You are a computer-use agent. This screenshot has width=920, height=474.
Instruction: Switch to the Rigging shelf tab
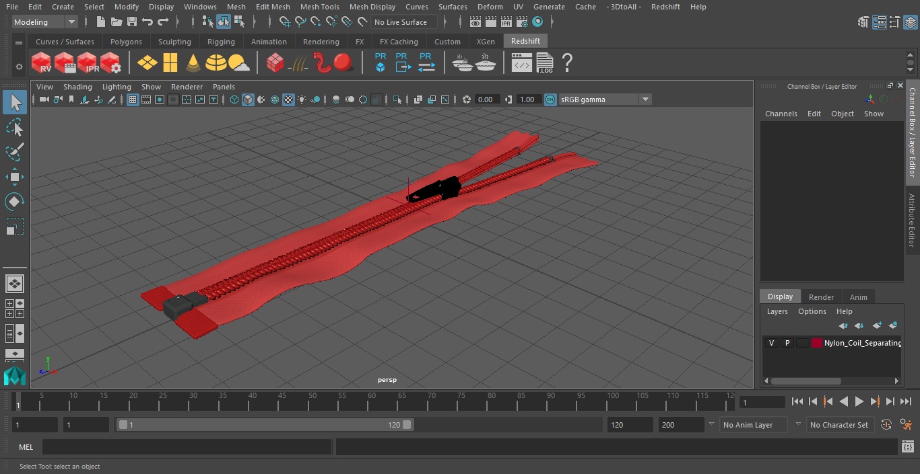click(221, 42)
